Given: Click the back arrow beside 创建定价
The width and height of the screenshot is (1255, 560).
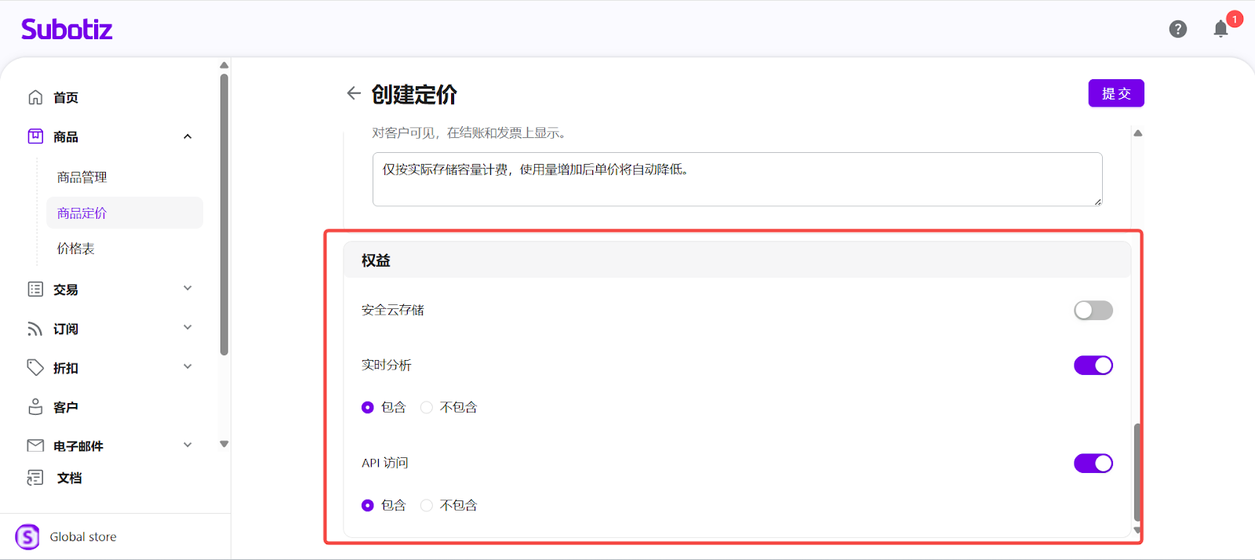Looking at the screenshot, I should pos(354,93).
